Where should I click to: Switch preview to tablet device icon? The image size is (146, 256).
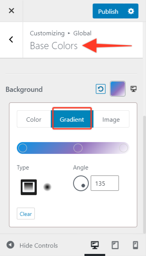[x=115, y=245]
